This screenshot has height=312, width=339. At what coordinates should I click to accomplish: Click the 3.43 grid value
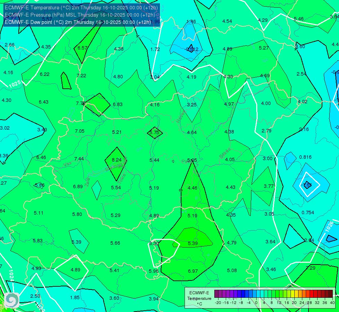[x=42, y=130]
